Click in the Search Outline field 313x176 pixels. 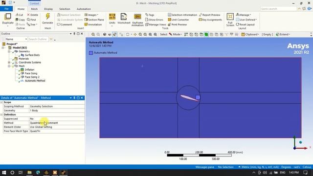click(38, 39)
